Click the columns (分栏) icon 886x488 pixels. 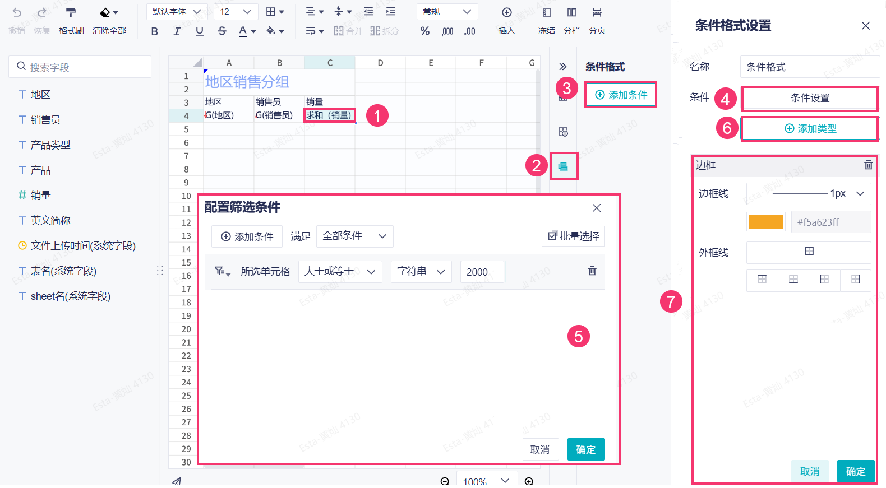572,12
